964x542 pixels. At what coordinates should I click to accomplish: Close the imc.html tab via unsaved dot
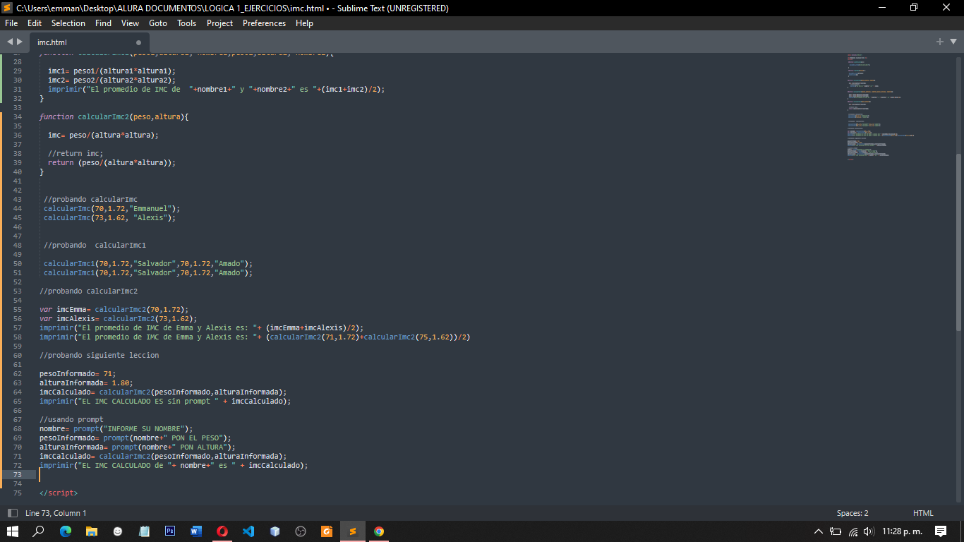click(138, 42)
